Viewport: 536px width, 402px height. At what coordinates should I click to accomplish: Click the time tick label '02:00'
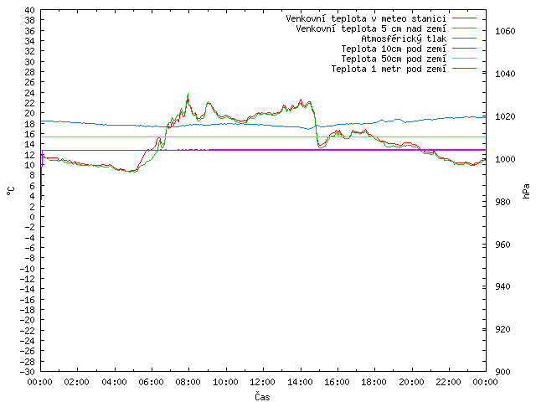click(77, 382)
